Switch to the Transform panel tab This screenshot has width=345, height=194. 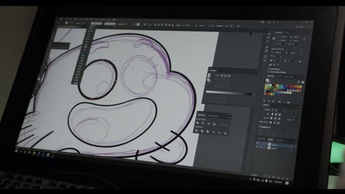tap(278, 32)
